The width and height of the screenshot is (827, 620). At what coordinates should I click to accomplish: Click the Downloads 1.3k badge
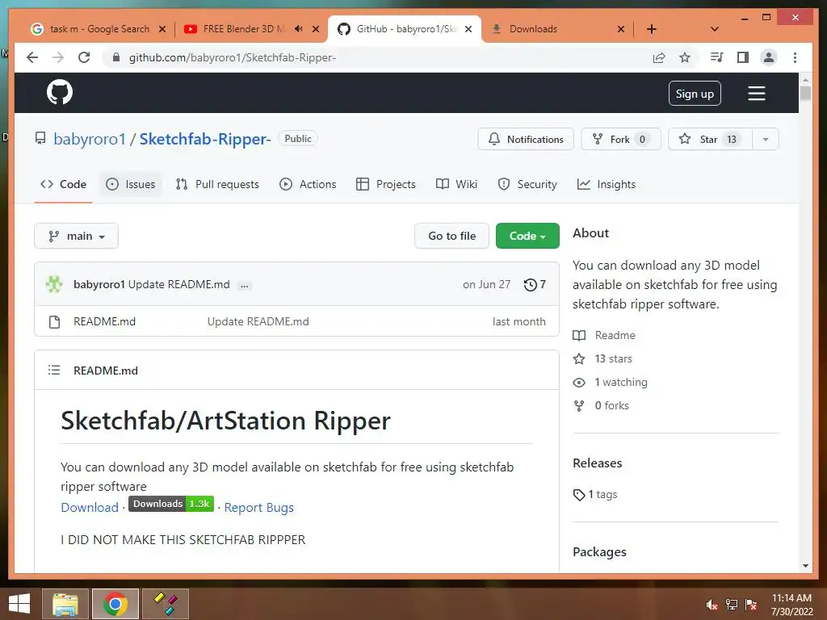171,504
